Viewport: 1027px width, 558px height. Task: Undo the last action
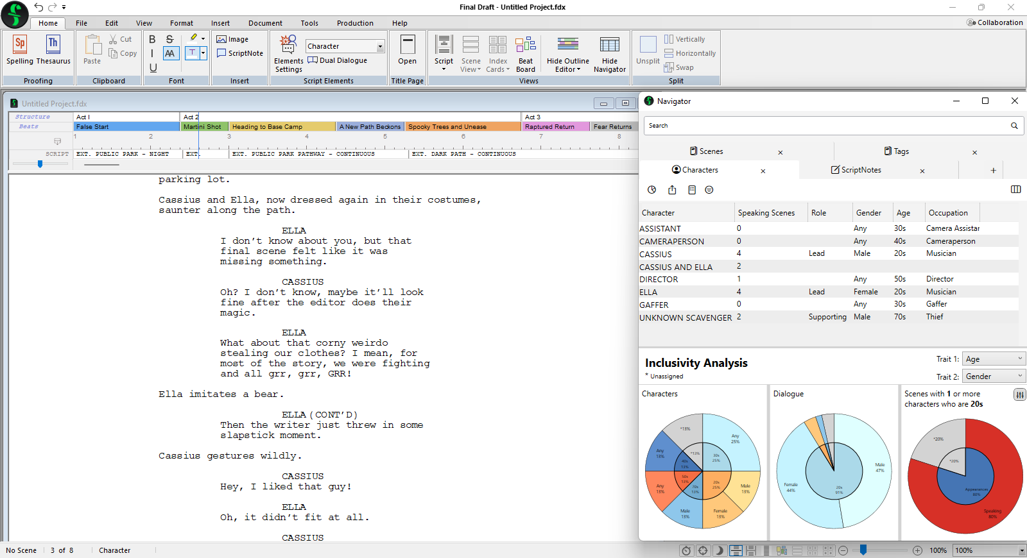coord(39,7)
